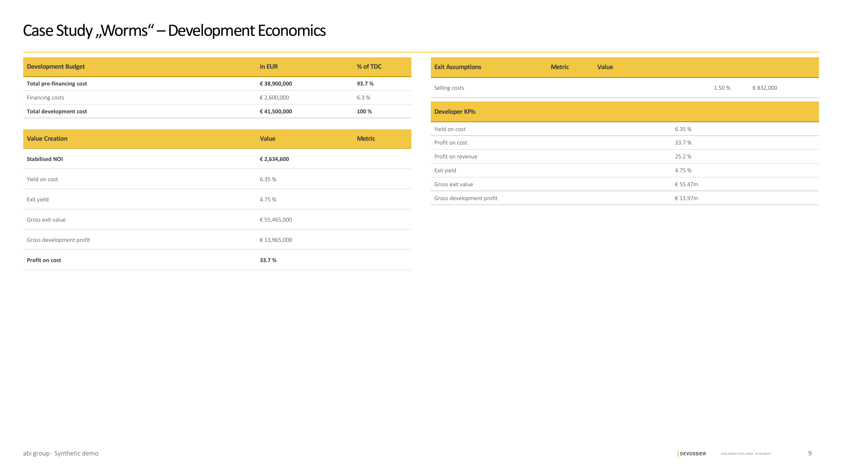This screenshot has height=474, width=843.
Task: Click the page number 9
Action: [x=810, y=453]
